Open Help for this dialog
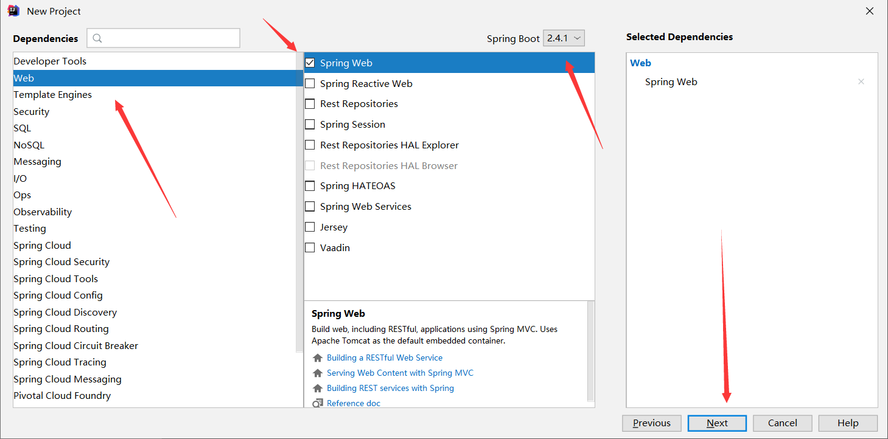This screenshot has width=888, height=439. [848, 423]
